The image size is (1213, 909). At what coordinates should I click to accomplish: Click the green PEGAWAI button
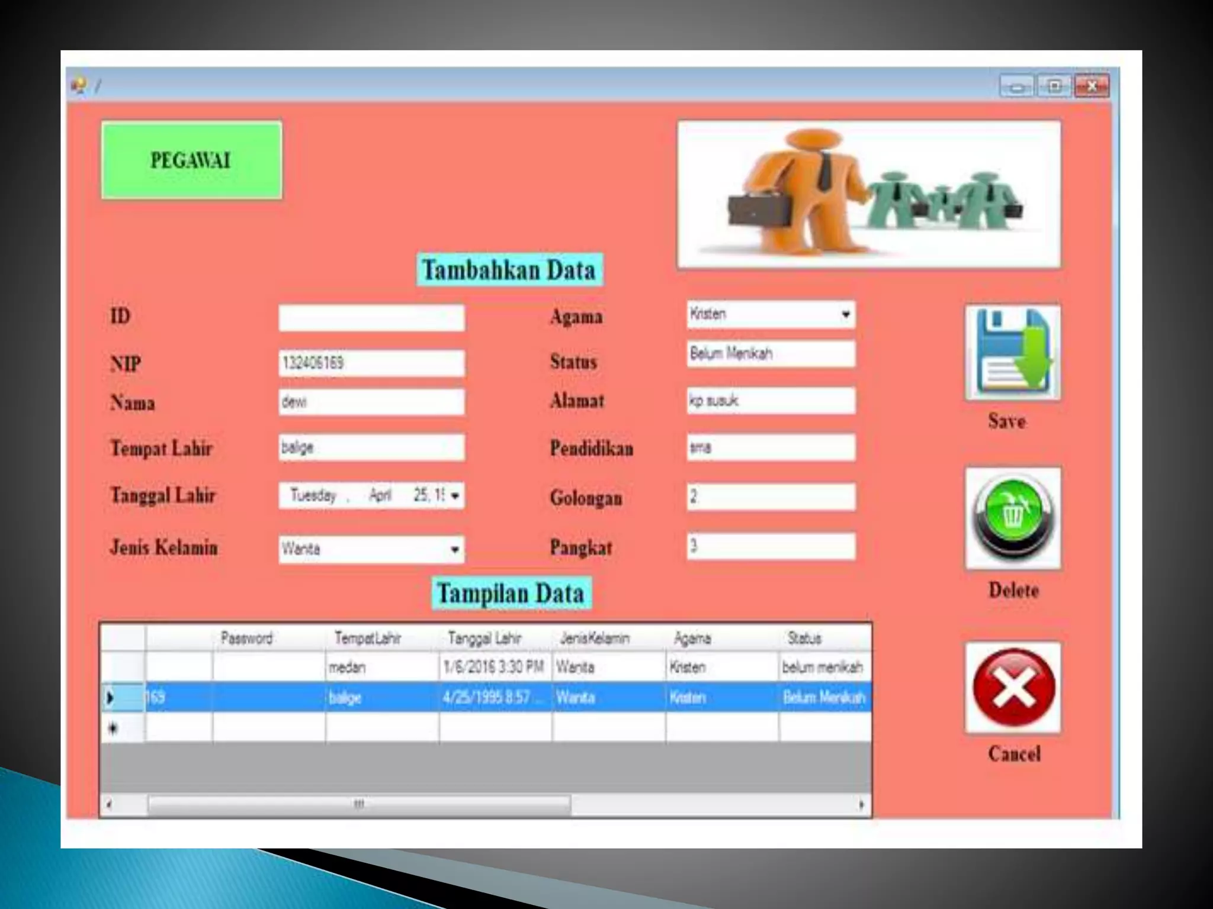point(191,160)
